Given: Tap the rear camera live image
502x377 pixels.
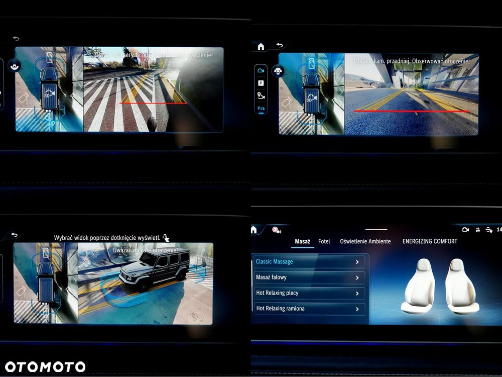Looking at the screenshot, I should pos(153,89).
